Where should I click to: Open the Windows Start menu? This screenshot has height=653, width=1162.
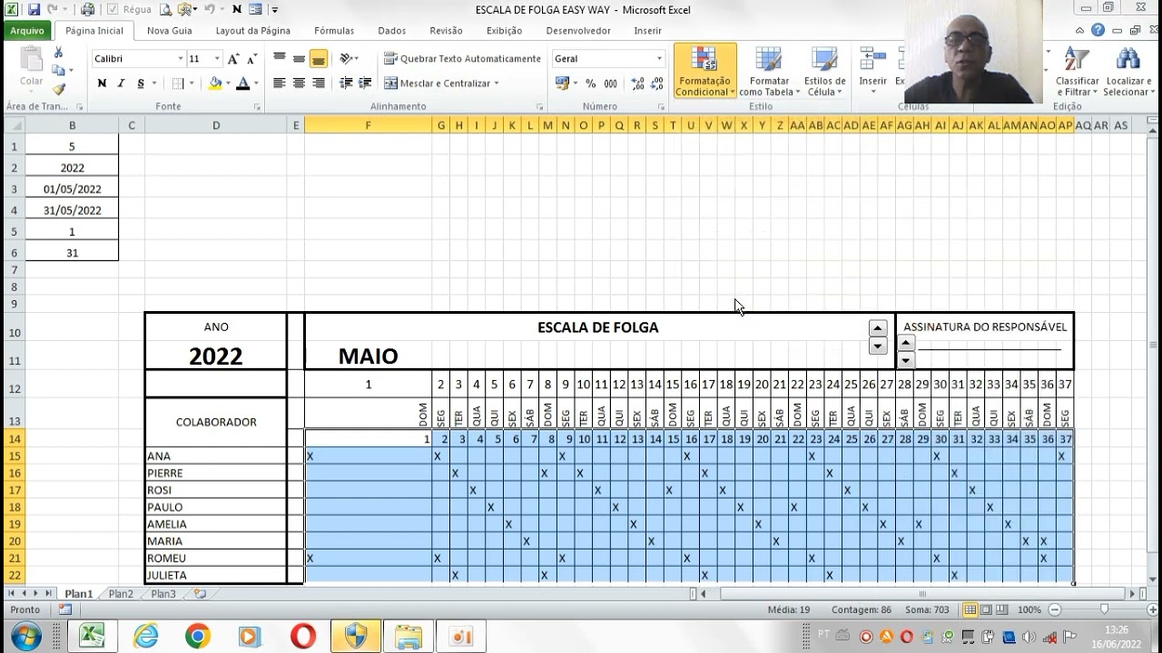(25, 635)
